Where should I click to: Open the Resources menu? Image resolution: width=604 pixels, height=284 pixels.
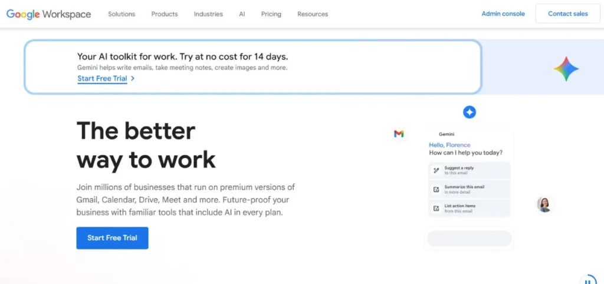tap(313, 14)
